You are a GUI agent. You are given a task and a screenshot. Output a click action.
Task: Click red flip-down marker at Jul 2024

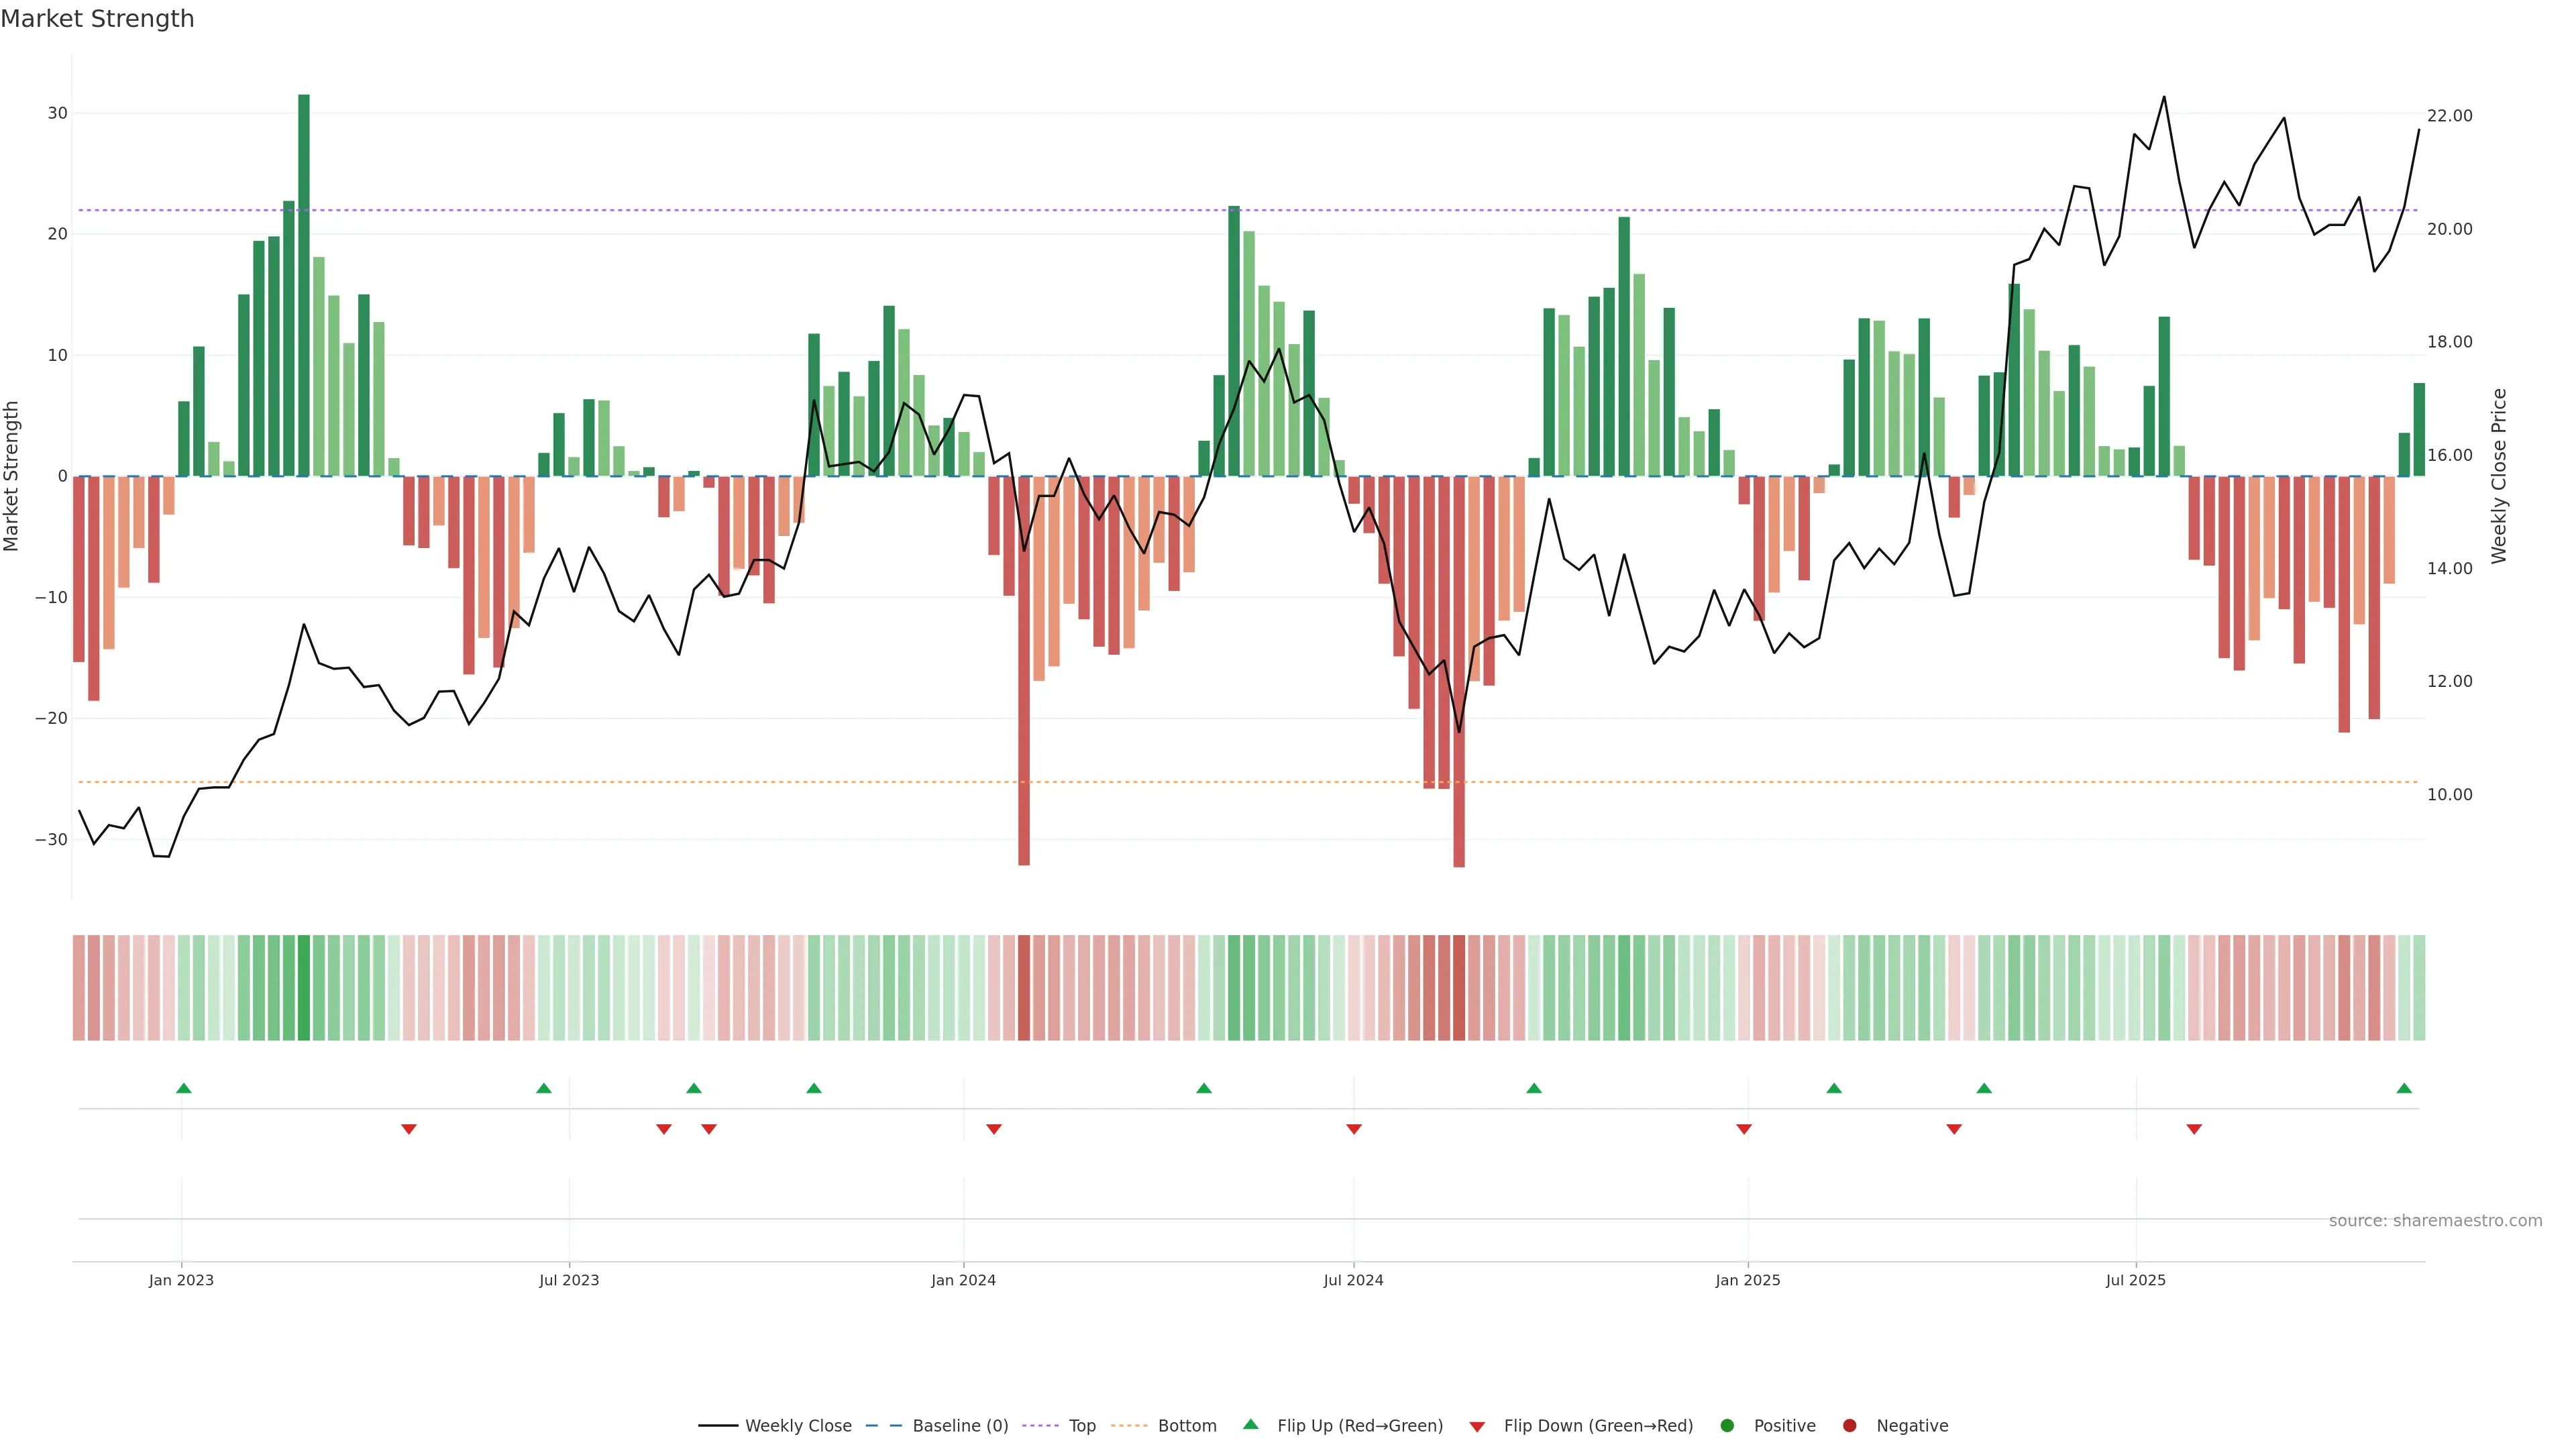1354,1129
